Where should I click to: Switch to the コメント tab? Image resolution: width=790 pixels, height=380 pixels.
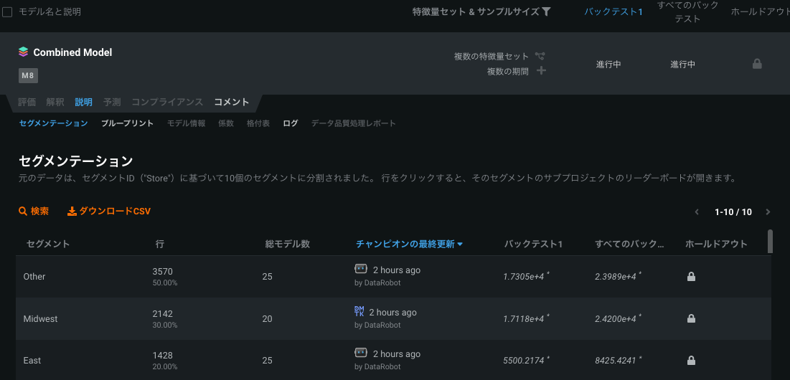[x=232, y=102]
